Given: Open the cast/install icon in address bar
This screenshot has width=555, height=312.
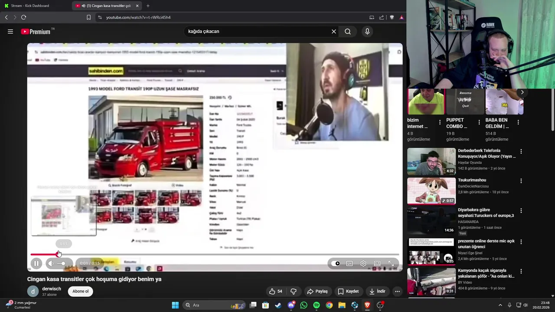Looking at the screenshot, I should click(372, 17).
